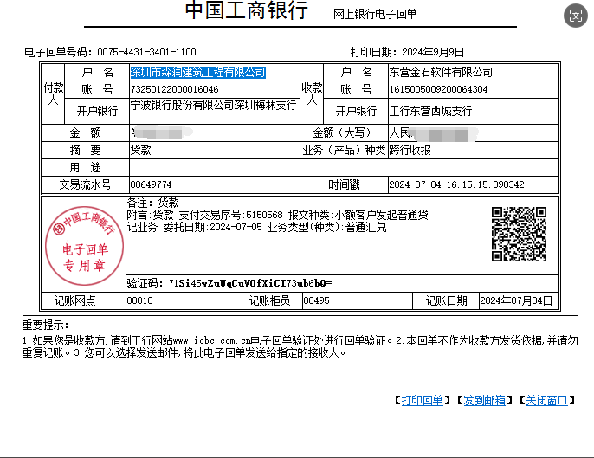Open the 打印回单 link
This screenshot has width=594, height=458.
click(x=422, y=400)
